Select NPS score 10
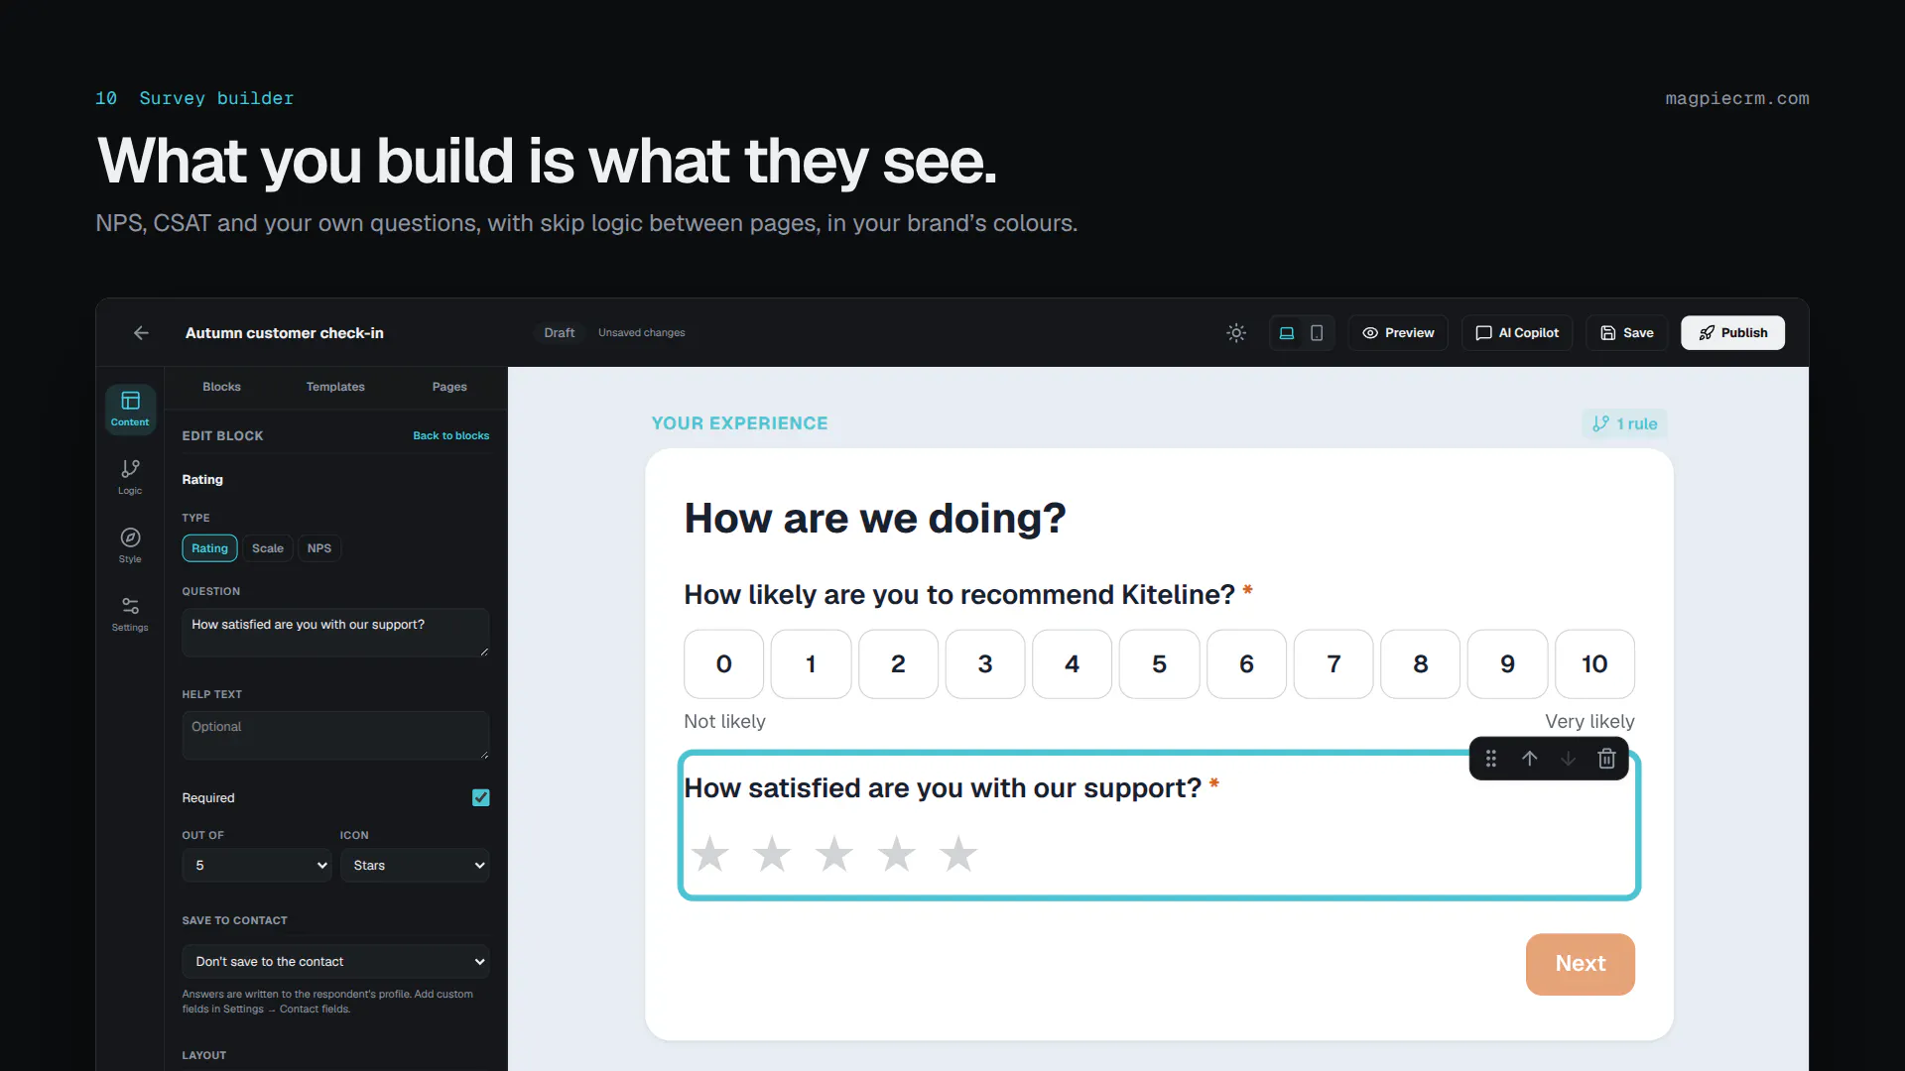Screen dimensions: 1905x1071 (x=1594, y=663)
